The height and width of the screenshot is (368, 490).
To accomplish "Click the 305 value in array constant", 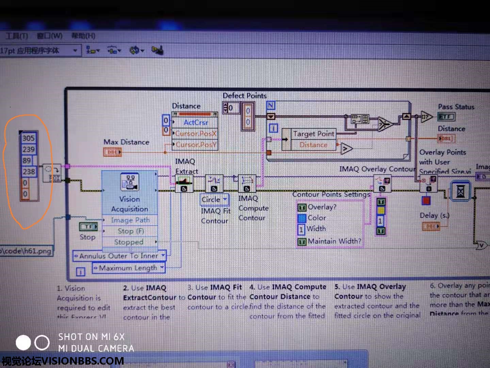I will (29, 138).
